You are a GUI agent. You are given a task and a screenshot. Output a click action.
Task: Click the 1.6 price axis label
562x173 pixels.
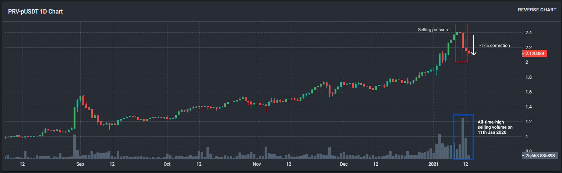point(528,92)
